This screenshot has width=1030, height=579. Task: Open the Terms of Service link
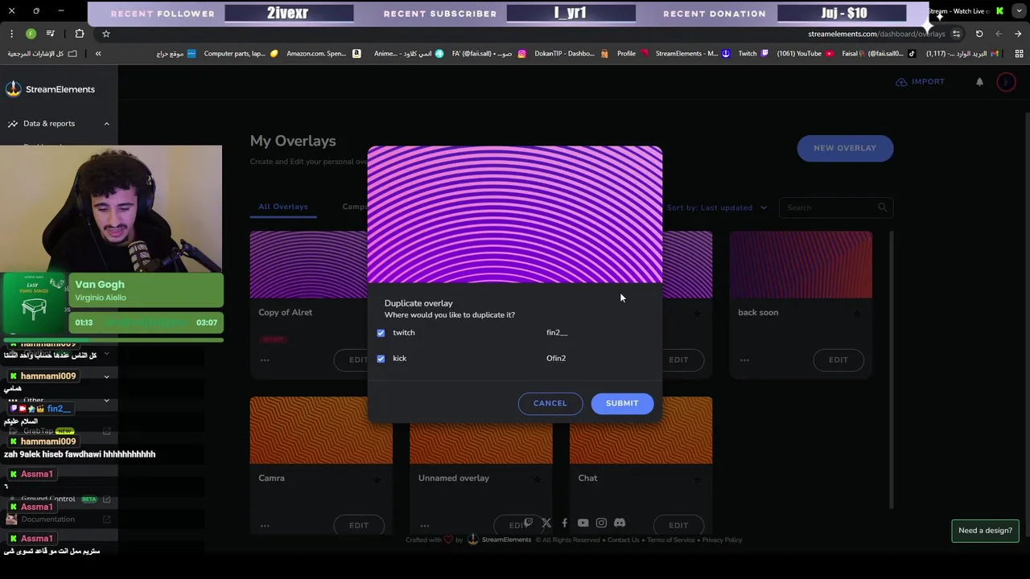(671, 540)
